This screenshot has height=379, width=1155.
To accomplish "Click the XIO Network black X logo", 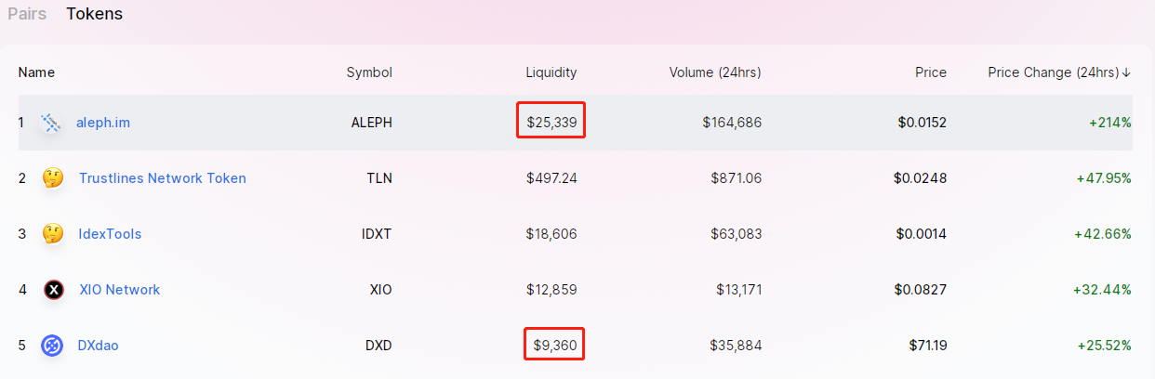I will pos(54,290).
